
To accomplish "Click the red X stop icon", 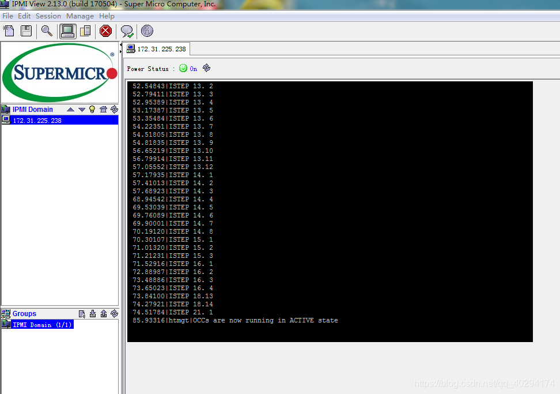I will (105, 31).
